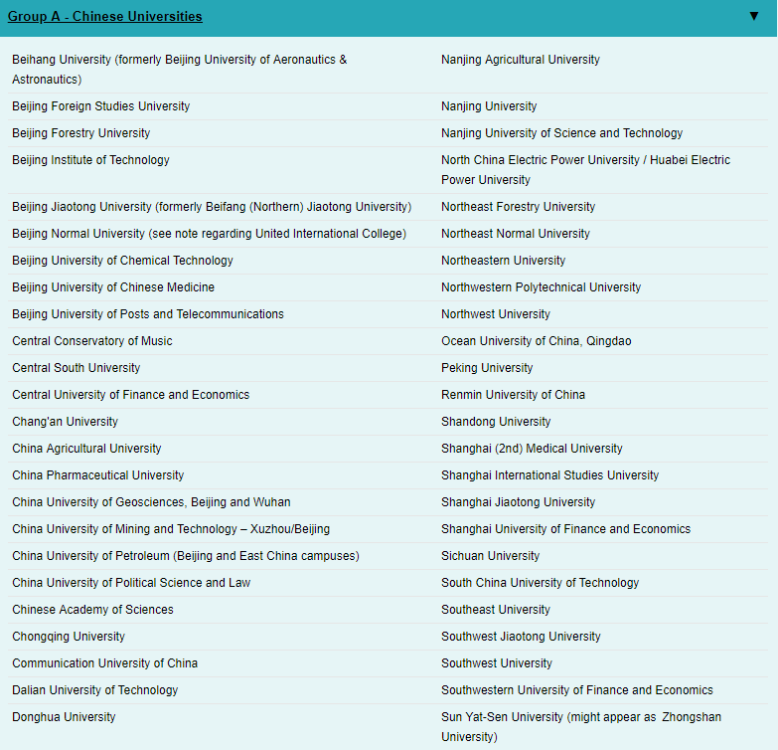This screenshot has width=778, height=750.
Task: Select Ocean University of China, Qingdao
Action: tap(536, 341)
